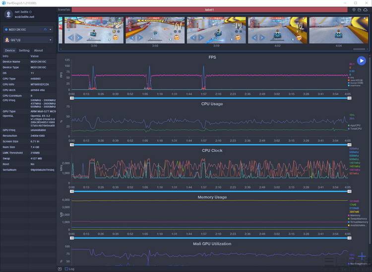
Task: Click the FPS chart range slider right handle
Action: [x=349, y=98]
